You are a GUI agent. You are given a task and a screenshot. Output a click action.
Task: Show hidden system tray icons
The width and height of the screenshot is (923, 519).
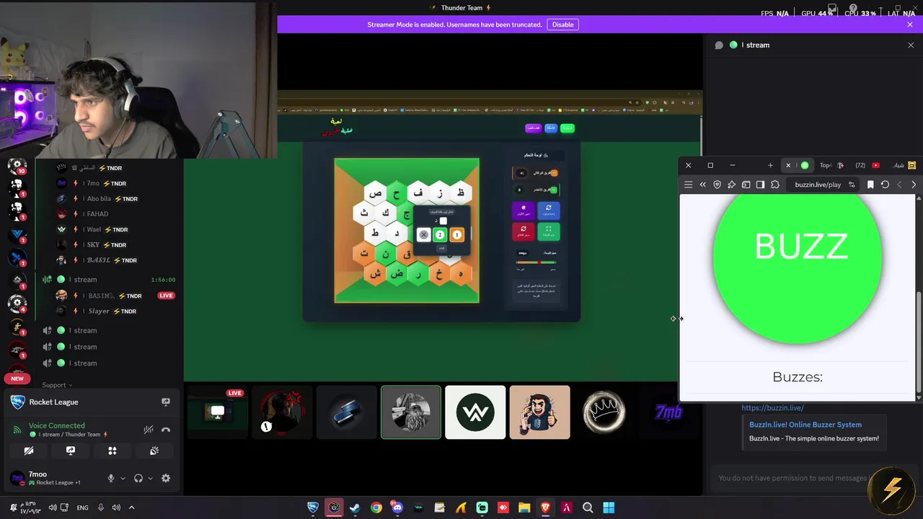tap(131, 507)
